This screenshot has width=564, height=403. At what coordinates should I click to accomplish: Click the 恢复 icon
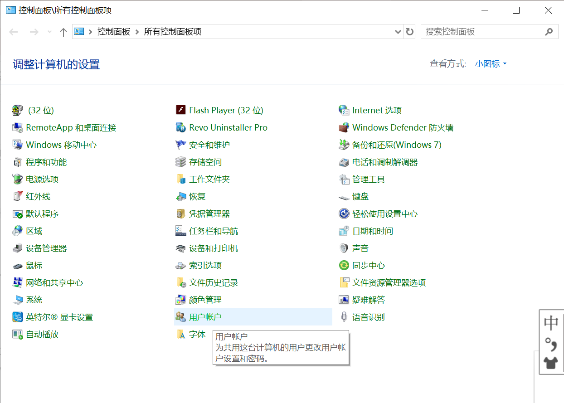click(x=181, y=196)
